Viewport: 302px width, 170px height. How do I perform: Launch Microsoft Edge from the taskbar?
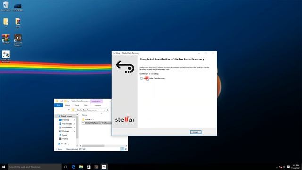click(x=73, y=167)
